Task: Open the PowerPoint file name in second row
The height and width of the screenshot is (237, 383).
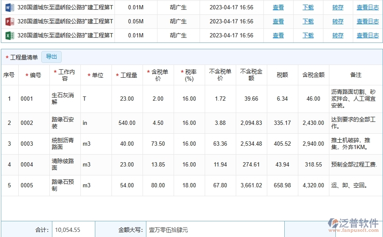Action: [x=65, y=21]
